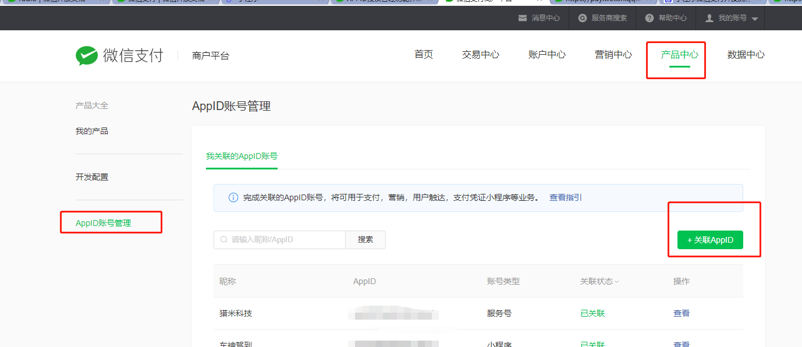Select AppID账号管理 in the sidebar
Image resolution: width=802 pixels, height=347 pixels.
[104, 223]
